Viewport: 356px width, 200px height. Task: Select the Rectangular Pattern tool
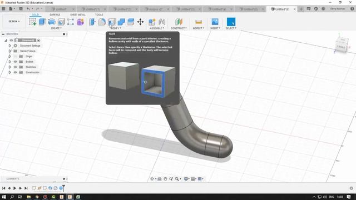point(71,22)
